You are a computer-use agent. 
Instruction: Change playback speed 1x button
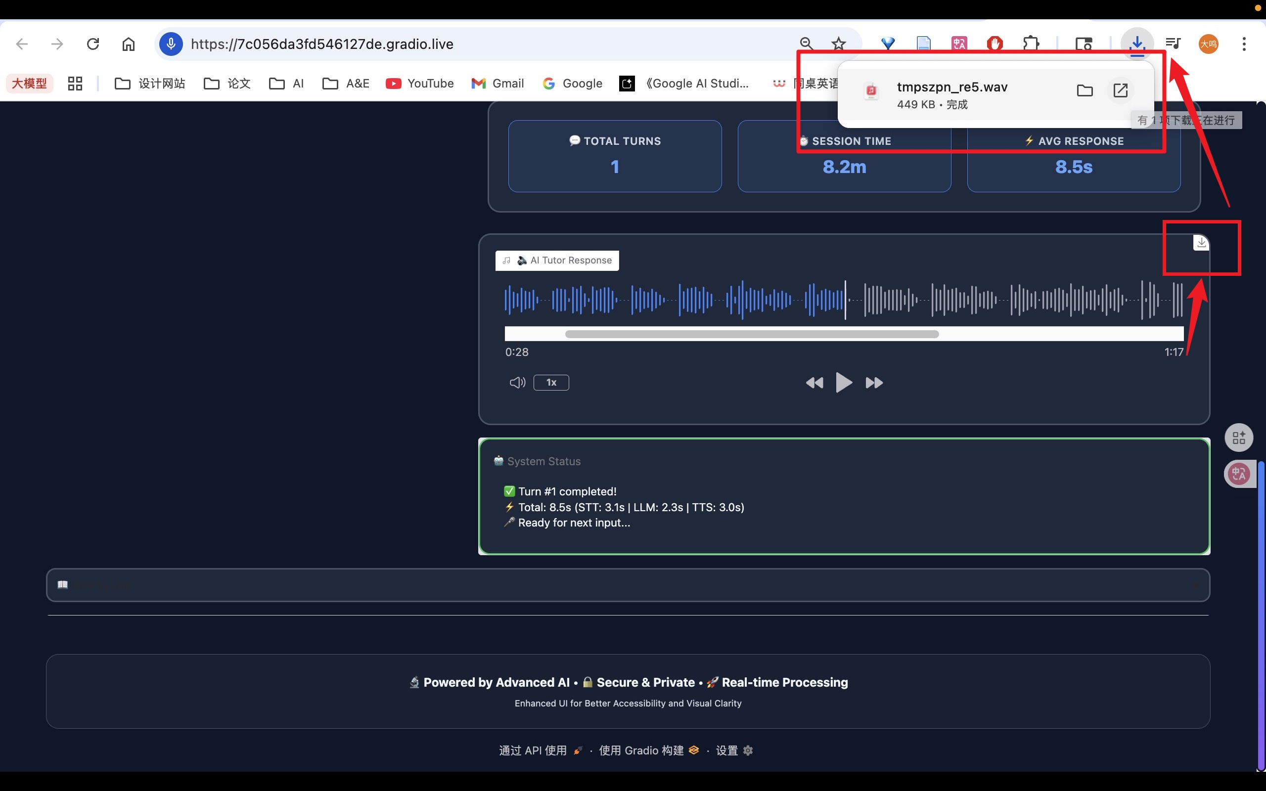click(551, 383)
